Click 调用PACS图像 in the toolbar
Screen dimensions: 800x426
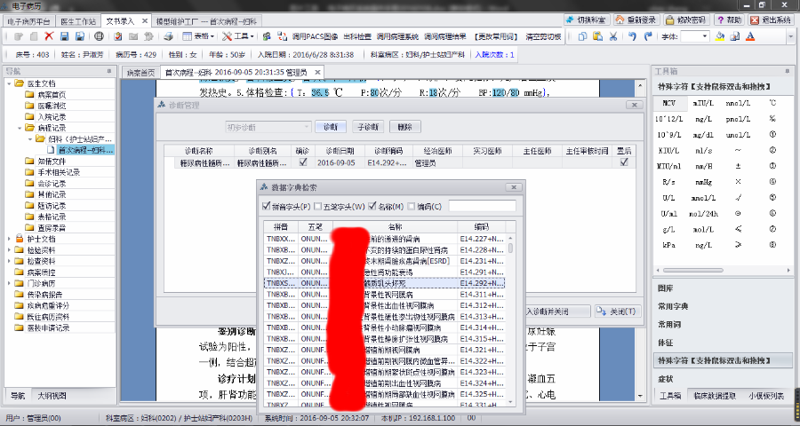coord(315,36)
